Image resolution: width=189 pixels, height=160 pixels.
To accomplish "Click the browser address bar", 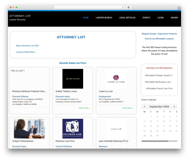I will tap(89, 7).
